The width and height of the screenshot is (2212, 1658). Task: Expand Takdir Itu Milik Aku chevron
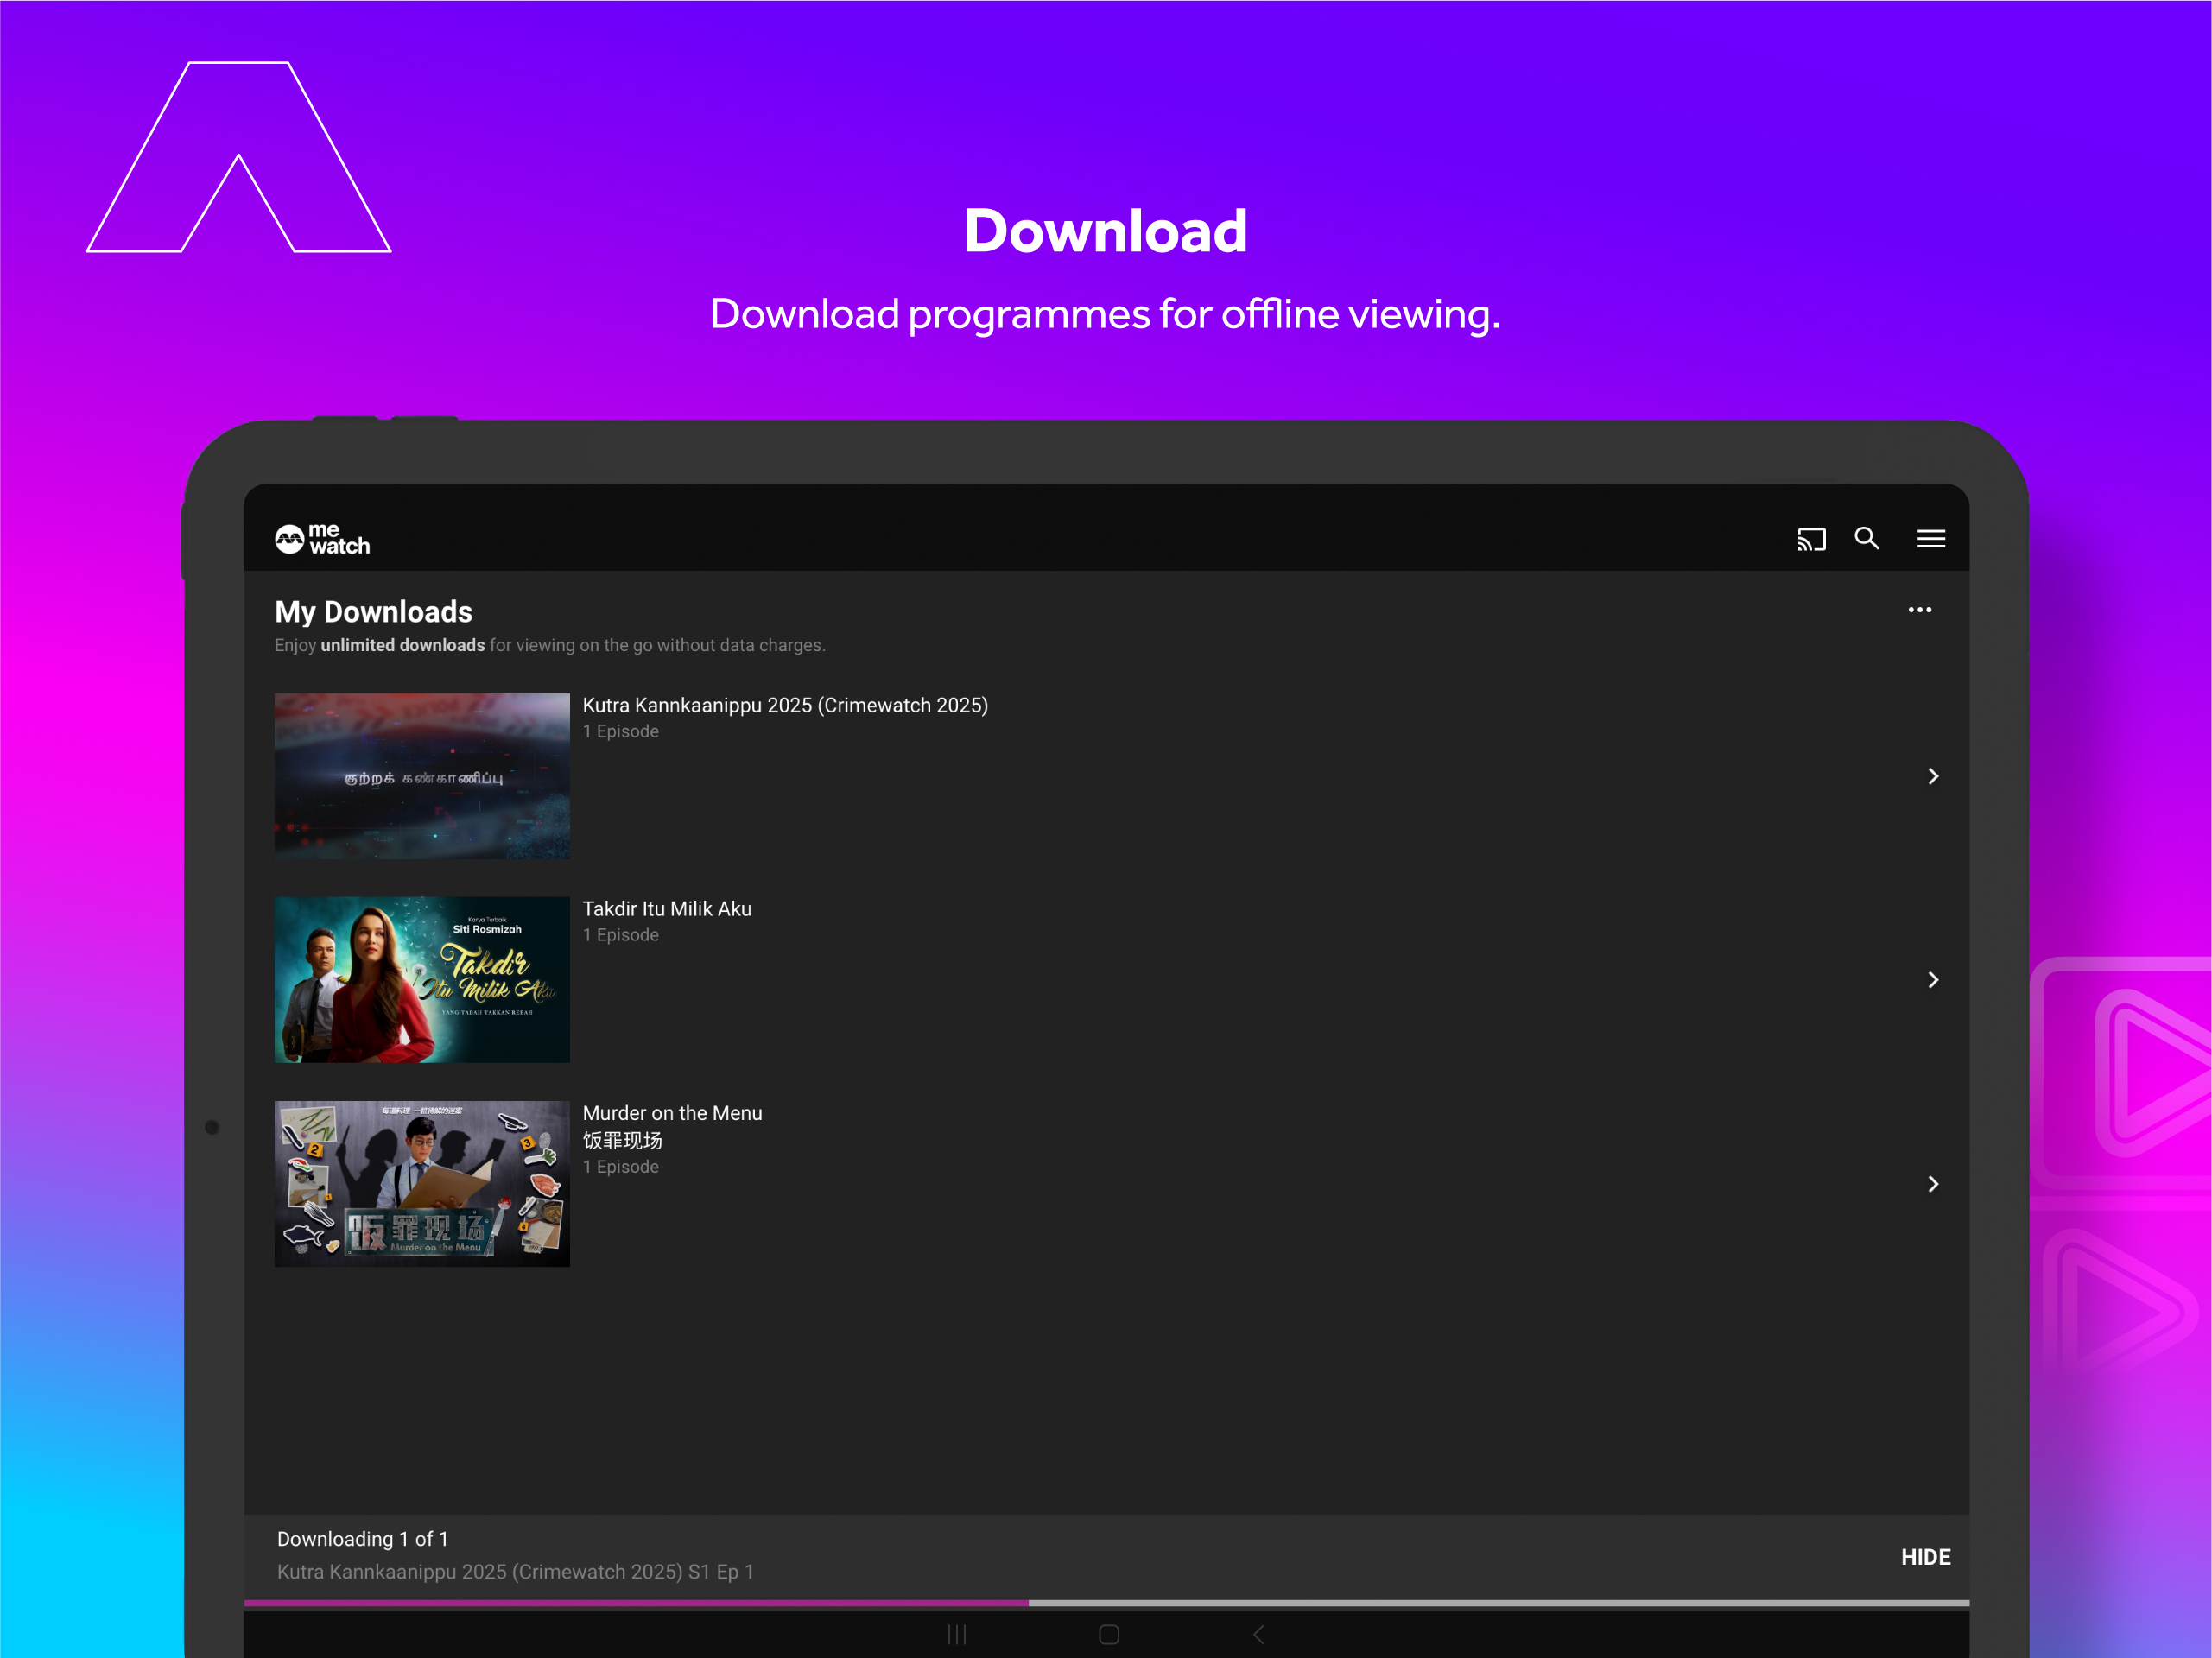click(1932, 980)
